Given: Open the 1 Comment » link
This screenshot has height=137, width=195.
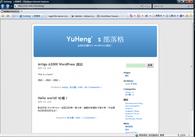Looking at the screenshot, I should pyautogui.click(x=89, y=118).
